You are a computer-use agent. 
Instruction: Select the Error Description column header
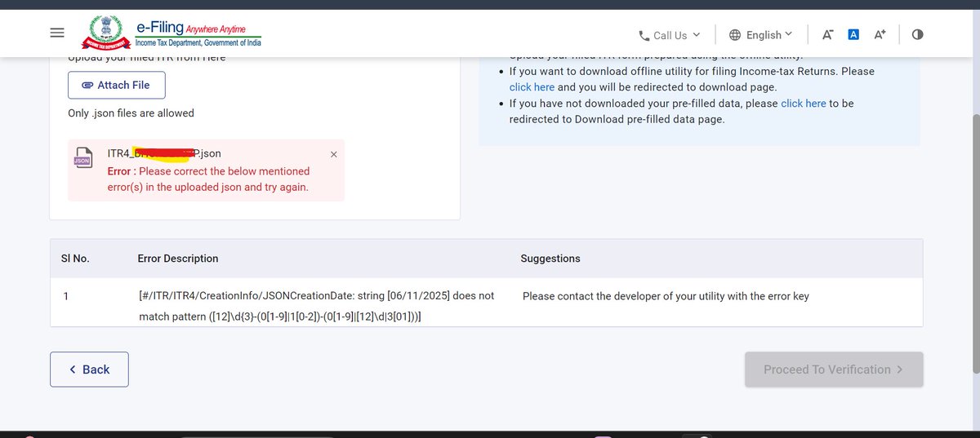pos(178,259)
